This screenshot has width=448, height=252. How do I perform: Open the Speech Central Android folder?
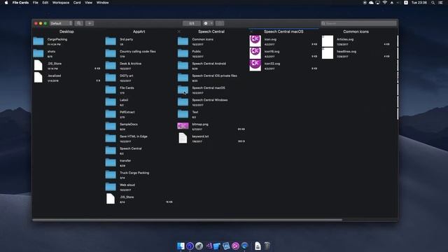pos(183,65)
